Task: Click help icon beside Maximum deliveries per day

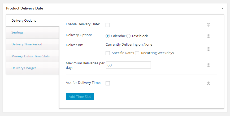Action: coord(209,65)
